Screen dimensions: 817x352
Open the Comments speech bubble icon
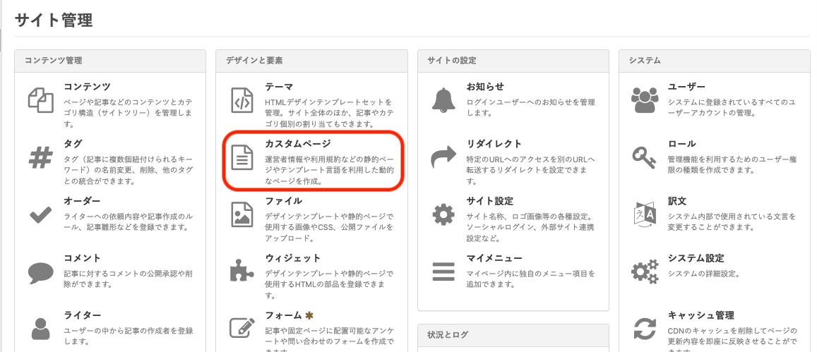tap(40, 272)
